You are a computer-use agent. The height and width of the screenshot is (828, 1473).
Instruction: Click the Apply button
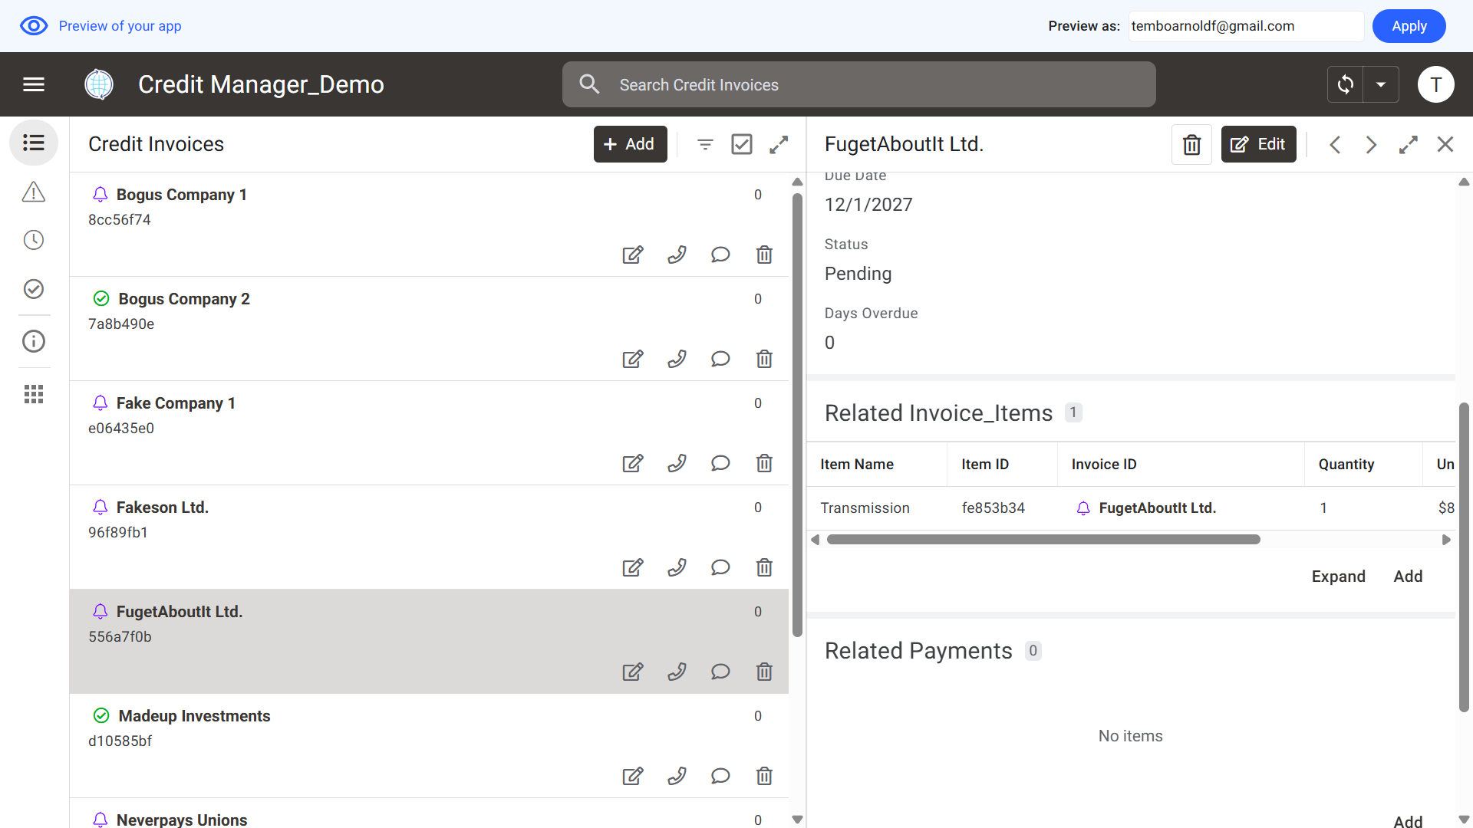[1409, 26]
